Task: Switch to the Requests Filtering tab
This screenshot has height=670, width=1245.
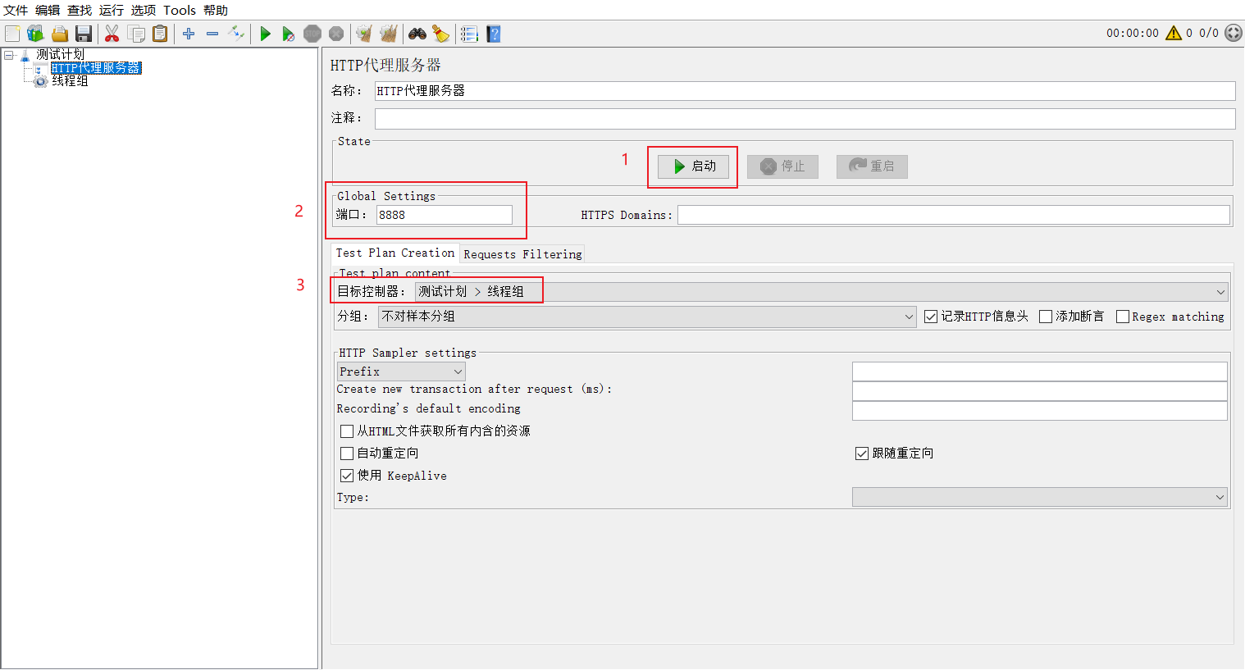Action: (x=522, y=254)
